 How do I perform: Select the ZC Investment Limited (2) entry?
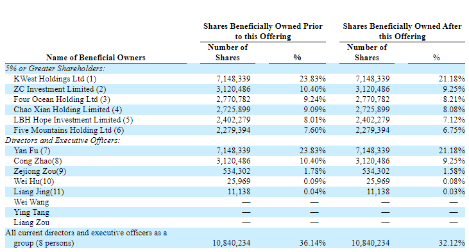point(60,89)
